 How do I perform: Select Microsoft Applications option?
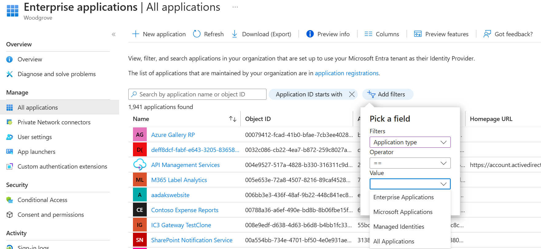pyautogui.click(x=403, y=212)
